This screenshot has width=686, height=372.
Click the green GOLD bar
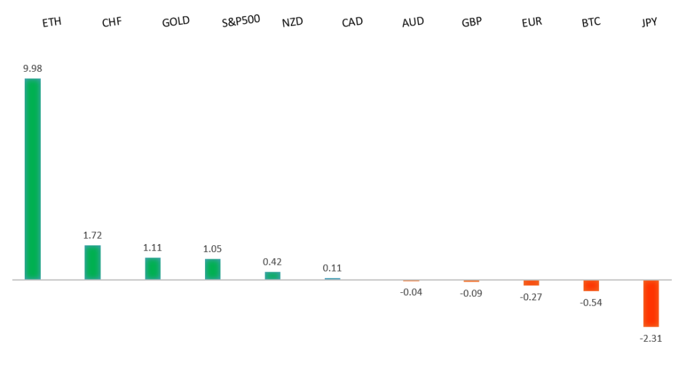pyautogui.click(x=153, y=268)
